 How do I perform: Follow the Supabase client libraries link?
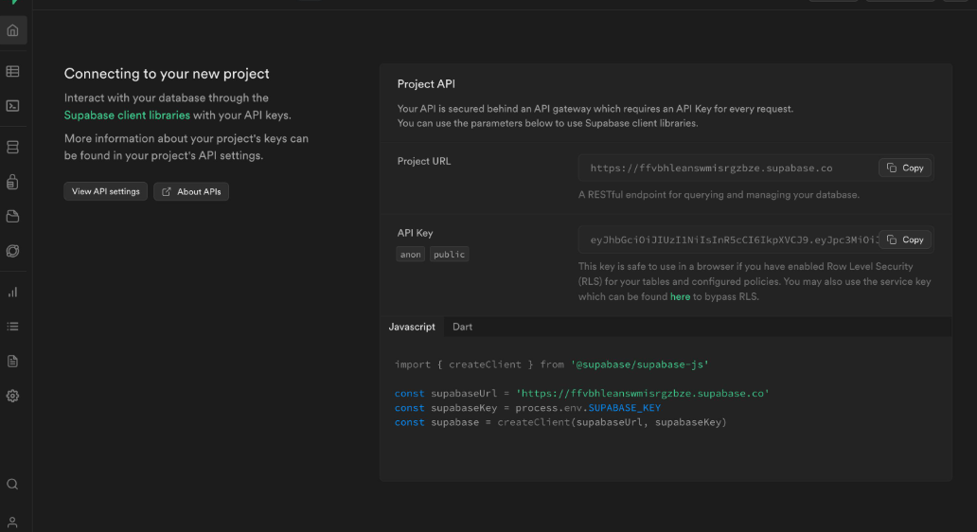127,115
